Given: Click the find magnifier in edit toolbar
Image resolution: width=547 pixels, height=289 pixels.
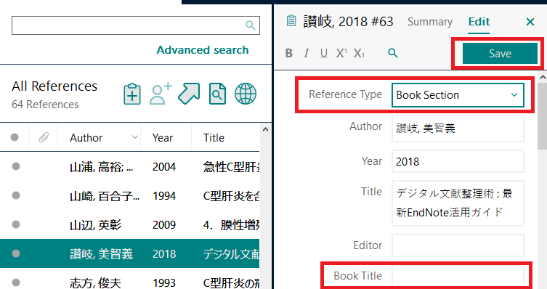Looking at the screenshot, I should [x=393, y=53].
